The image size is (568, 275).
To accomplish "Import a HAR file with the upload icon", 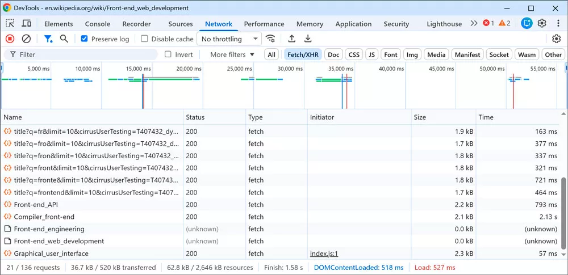I will coord(291,39).
